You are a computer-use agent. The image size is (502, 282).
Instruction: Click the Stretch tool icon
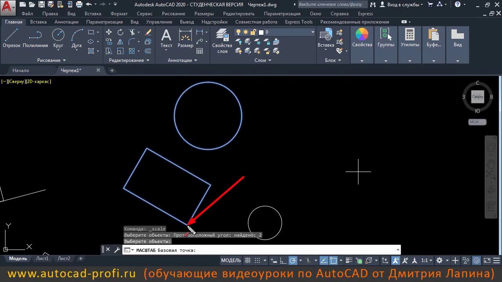109,51
